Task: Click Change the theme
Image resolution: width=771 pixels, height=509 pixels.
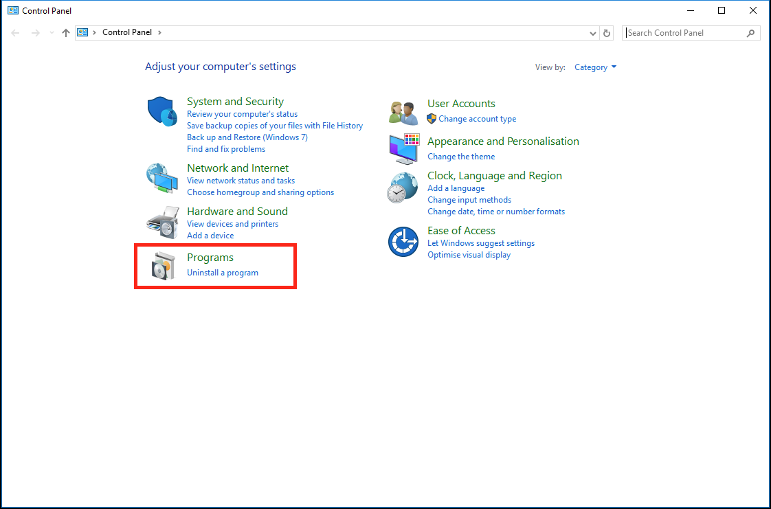Action: (x=461, y=157)
